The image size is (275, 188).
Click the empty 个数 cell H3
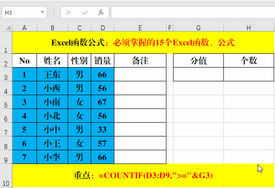[x=249, y=74]
